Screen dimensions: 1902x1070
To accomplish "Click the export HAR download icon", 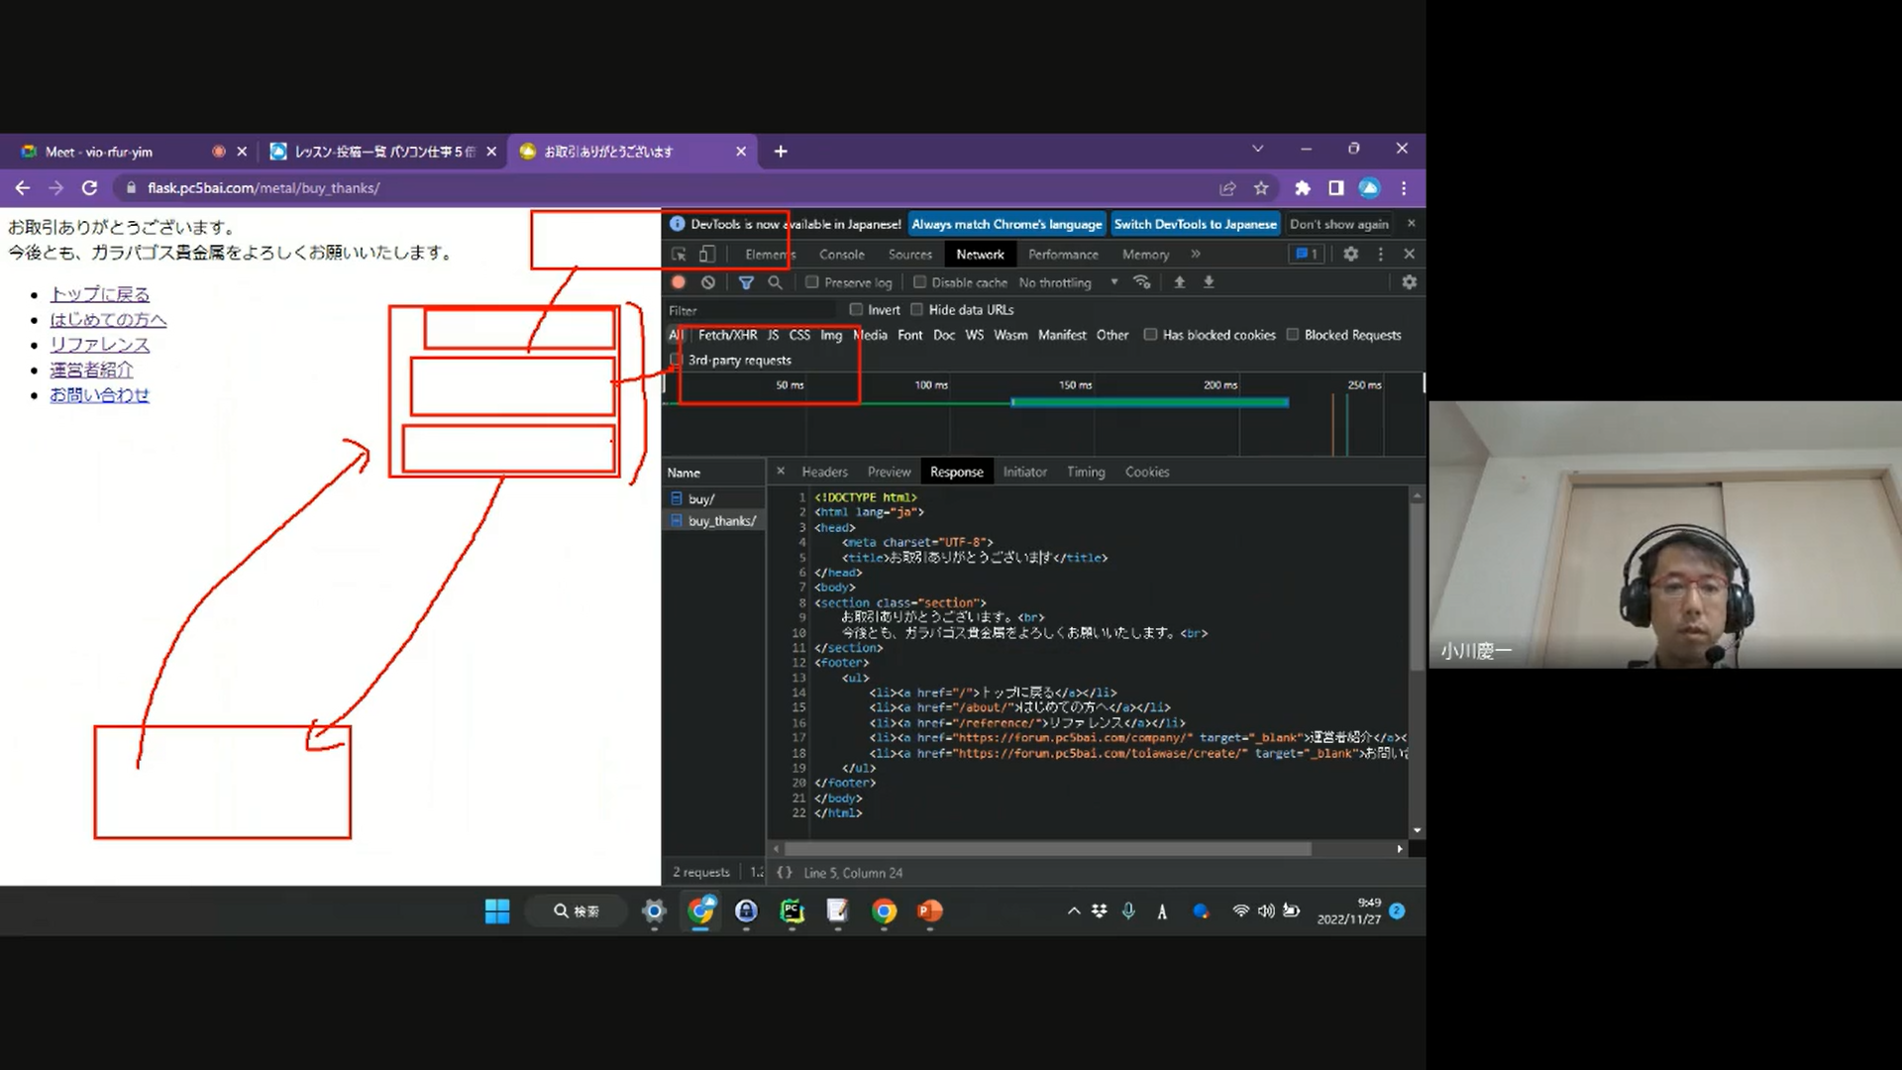I will point(1209,282).
